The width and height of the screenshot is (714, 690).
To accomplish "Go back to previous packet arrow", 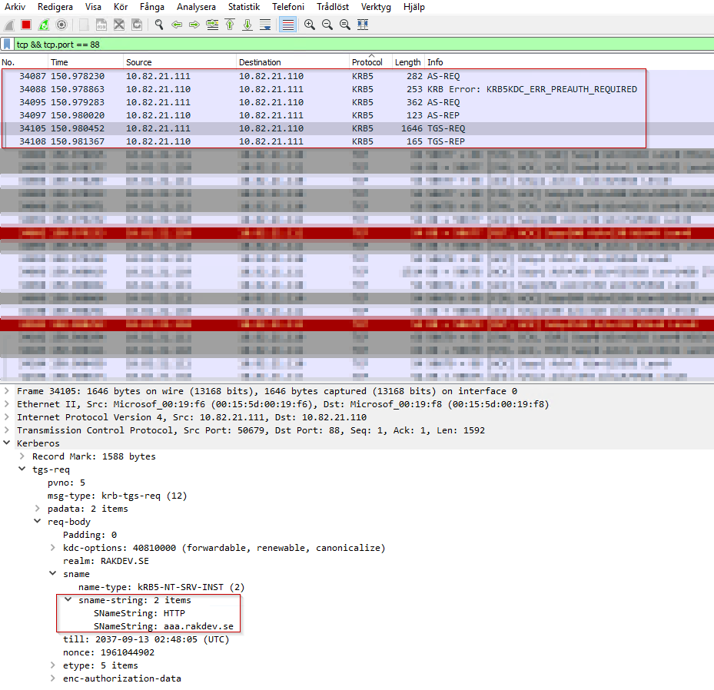I will point(177,25).
